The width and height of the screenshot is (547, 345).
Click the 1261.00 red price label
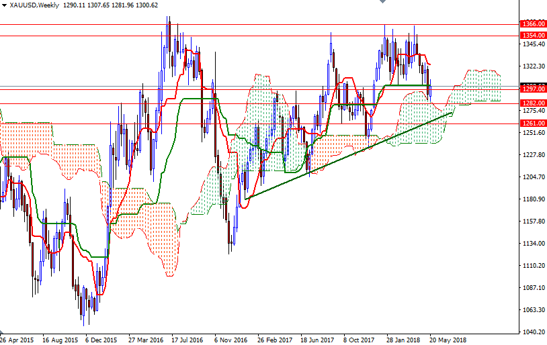point(533,123)
